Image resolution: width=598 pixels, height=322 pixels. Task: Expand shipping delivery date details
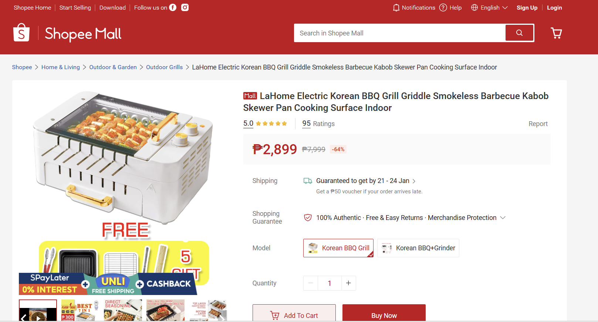tap(414, 181)
